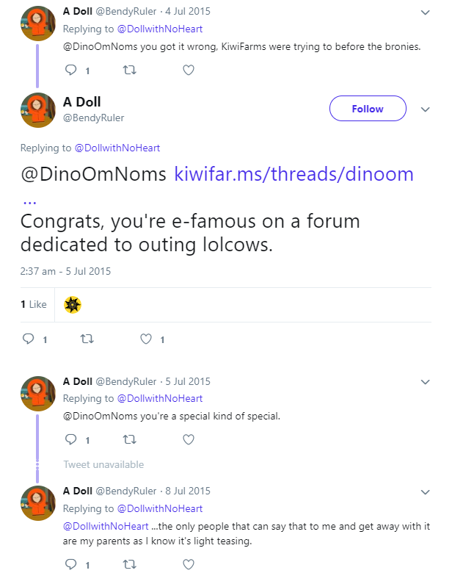
Task: Like the main e-famous lolcows tweet
Action: coord(146,339)
